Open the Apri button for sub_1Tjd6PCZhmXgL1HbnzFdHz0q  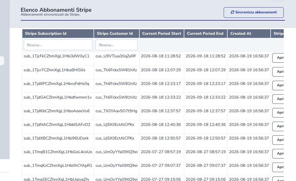(278, 85)
